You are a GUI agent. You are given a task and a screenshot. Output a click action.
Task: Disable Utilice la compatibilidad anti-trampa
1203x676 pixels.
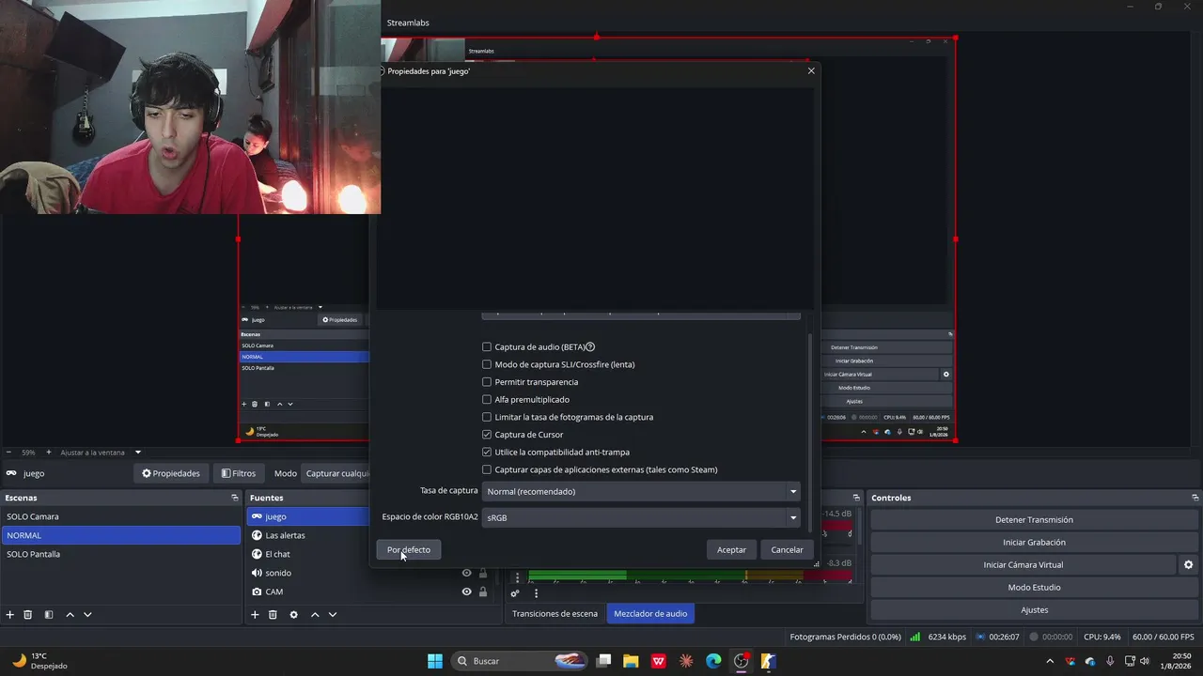pyautogui.click(x=487, y=453)
